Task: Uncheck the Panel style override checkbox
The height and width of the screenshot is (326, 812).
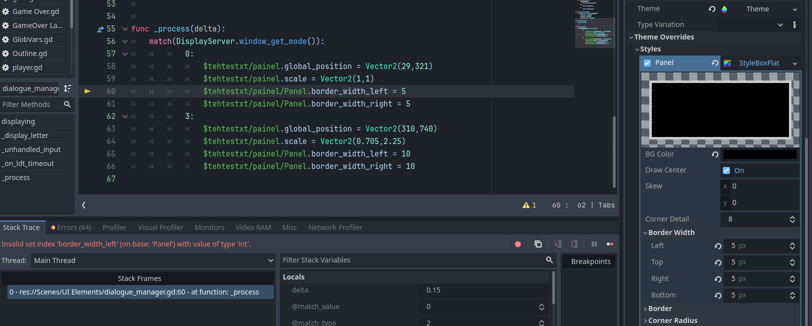Action: (x=647, y=63)
